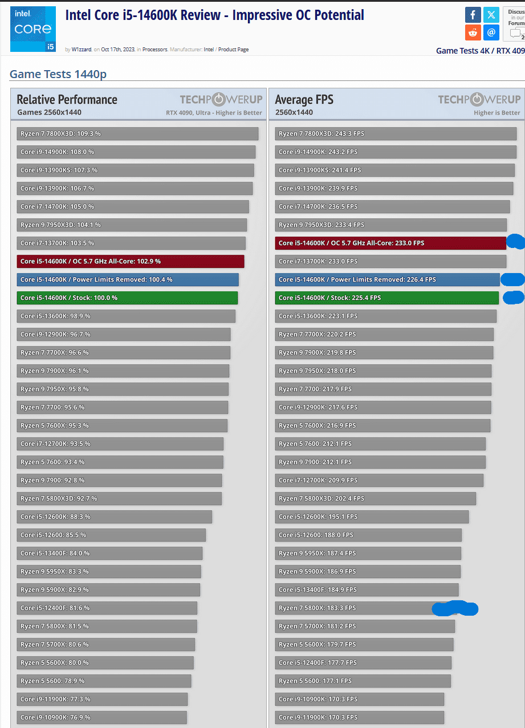Select Core i5-13600K: 223.1 FPS bar
The height and width of the screenshot is (728, 525).
pos(386,316)
